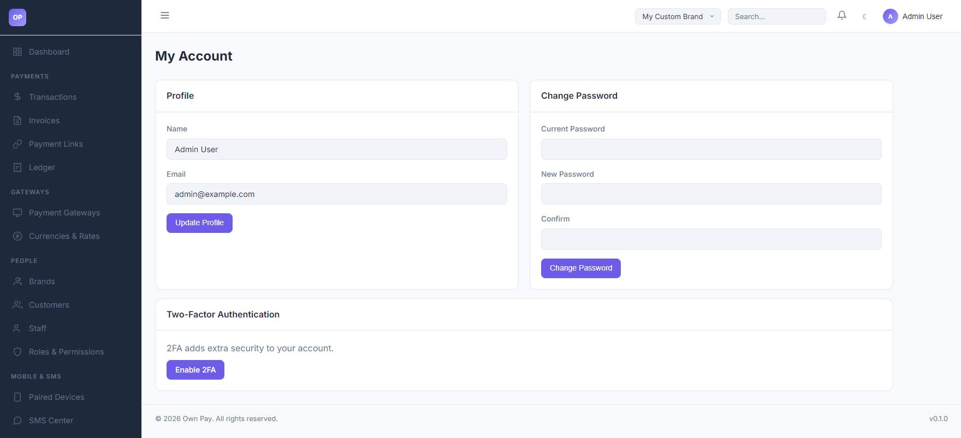The height and width of the screenshot is (438, 961).
Task: Click the MOBILE & SMS section label
Action: pyautogui.click(x=36, y=376)
